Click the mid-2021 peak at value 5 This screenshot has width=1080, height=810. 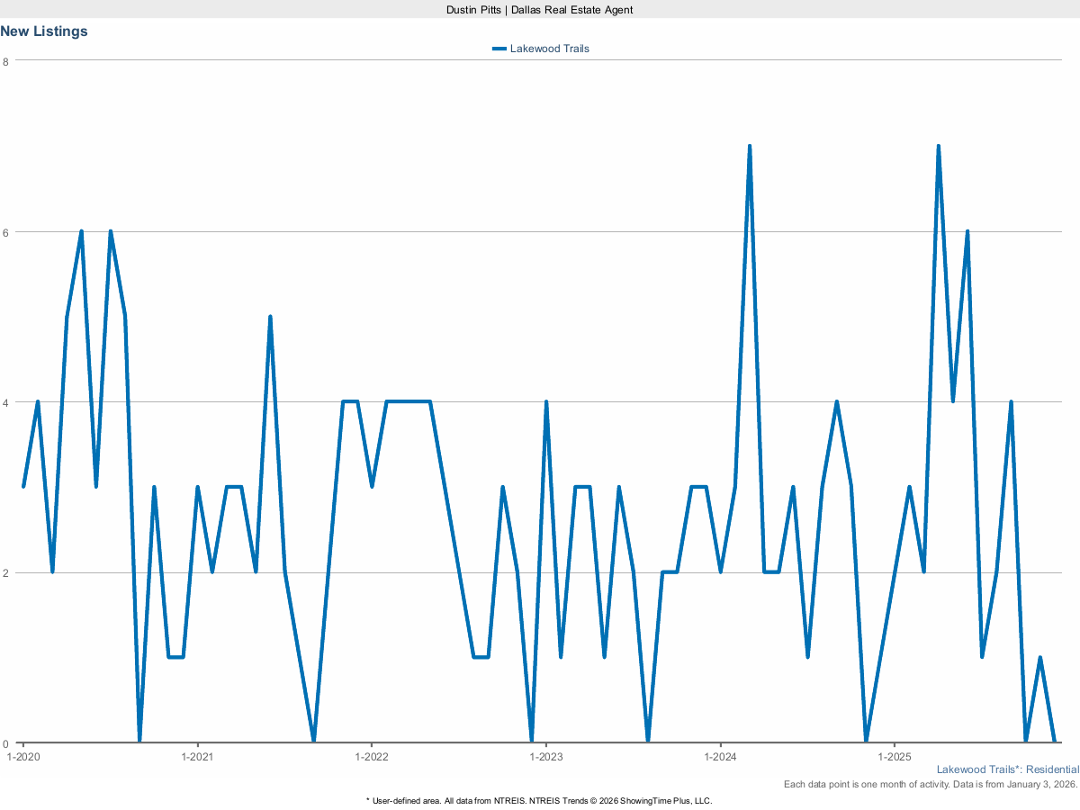[270, 318]
